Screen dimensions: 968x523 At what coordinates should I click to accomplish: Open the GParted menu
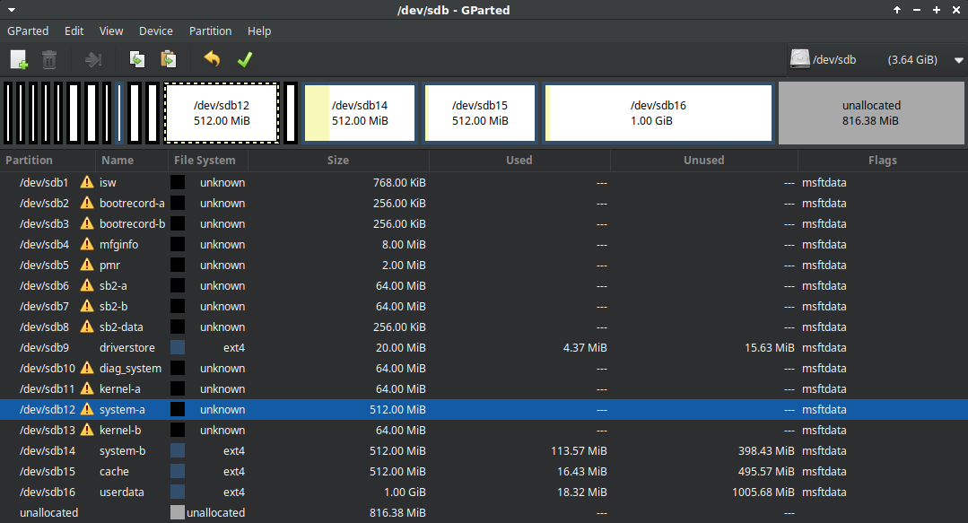point(28,31)
